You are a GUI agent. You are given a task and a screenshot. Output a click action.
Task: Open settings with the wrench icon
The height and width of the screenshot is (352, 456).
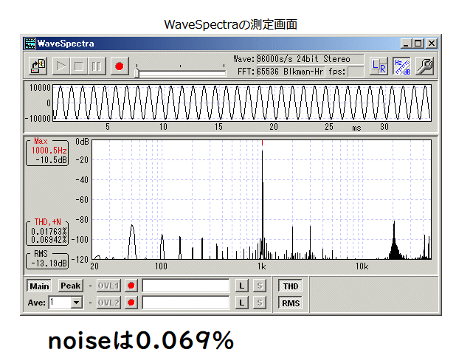425,66
